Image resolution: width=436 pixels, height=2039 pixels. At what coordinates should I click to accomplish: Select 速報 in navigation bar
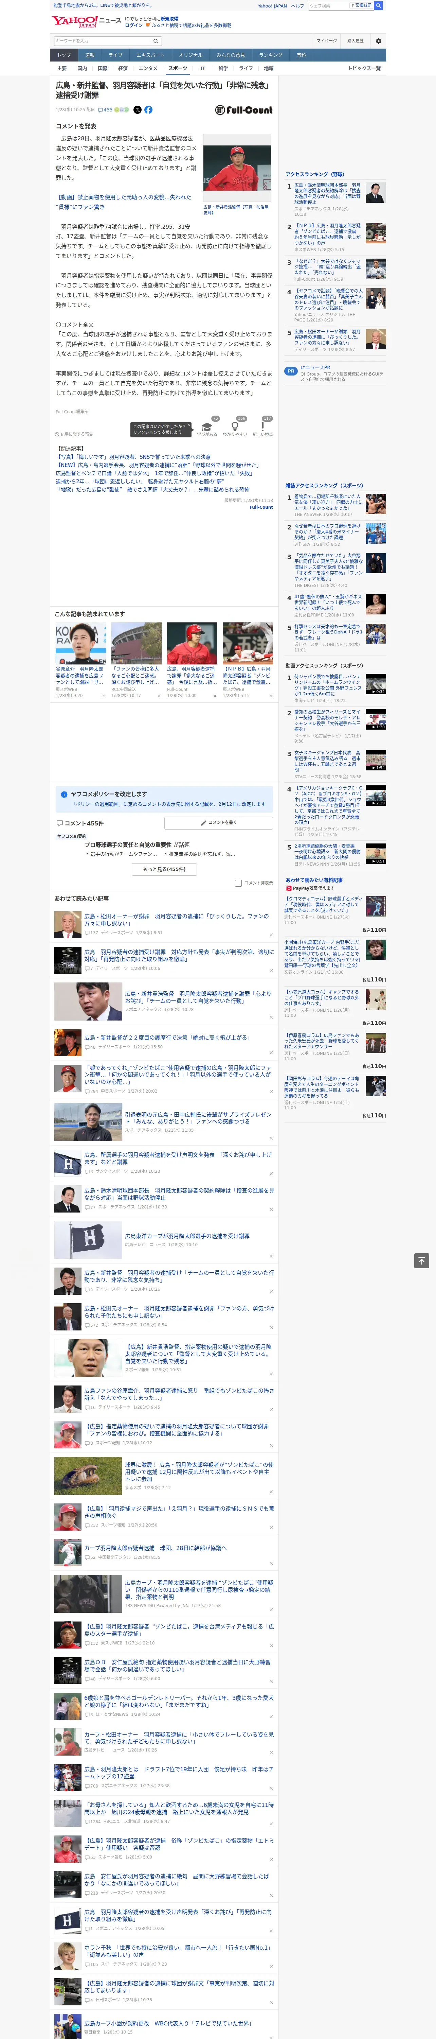(89, 55)
